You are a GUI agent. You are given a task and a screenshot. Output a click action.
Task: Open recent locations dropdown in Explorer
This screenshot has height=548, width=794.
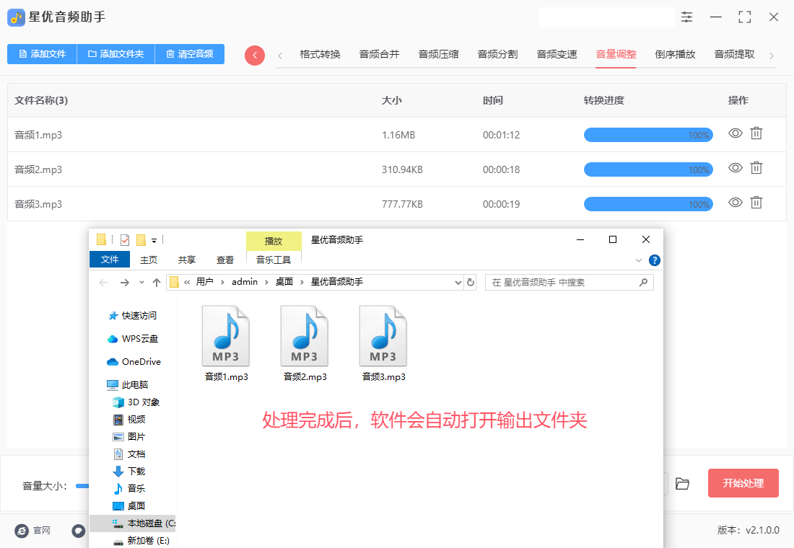[141, 283]
